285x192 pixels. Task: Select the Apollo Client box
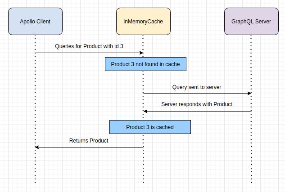coord(35,21)
